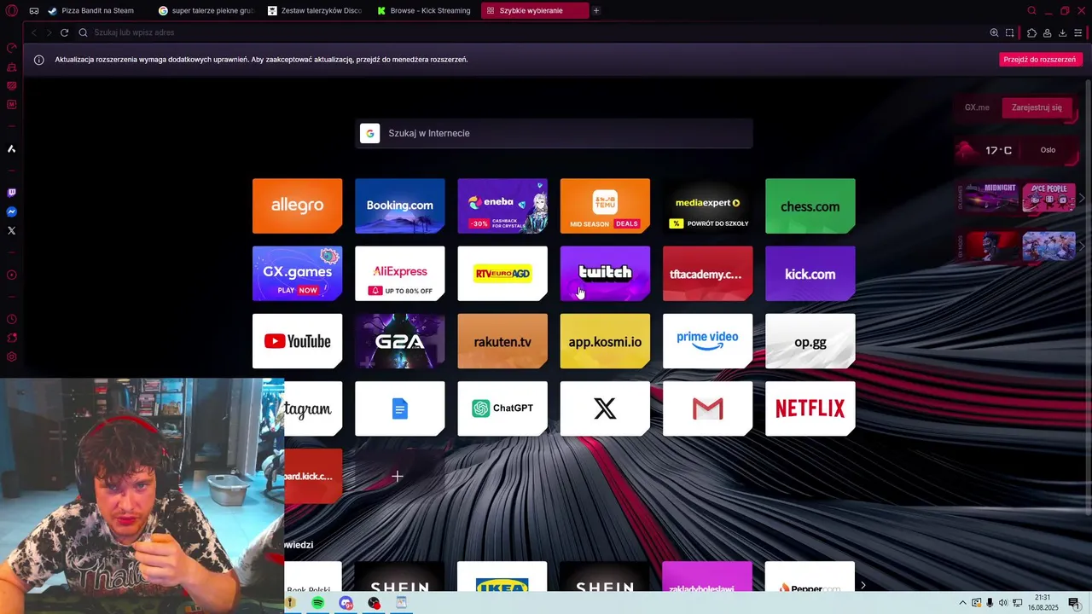Open the notification center icon in the taskbar

point(1074,603)
